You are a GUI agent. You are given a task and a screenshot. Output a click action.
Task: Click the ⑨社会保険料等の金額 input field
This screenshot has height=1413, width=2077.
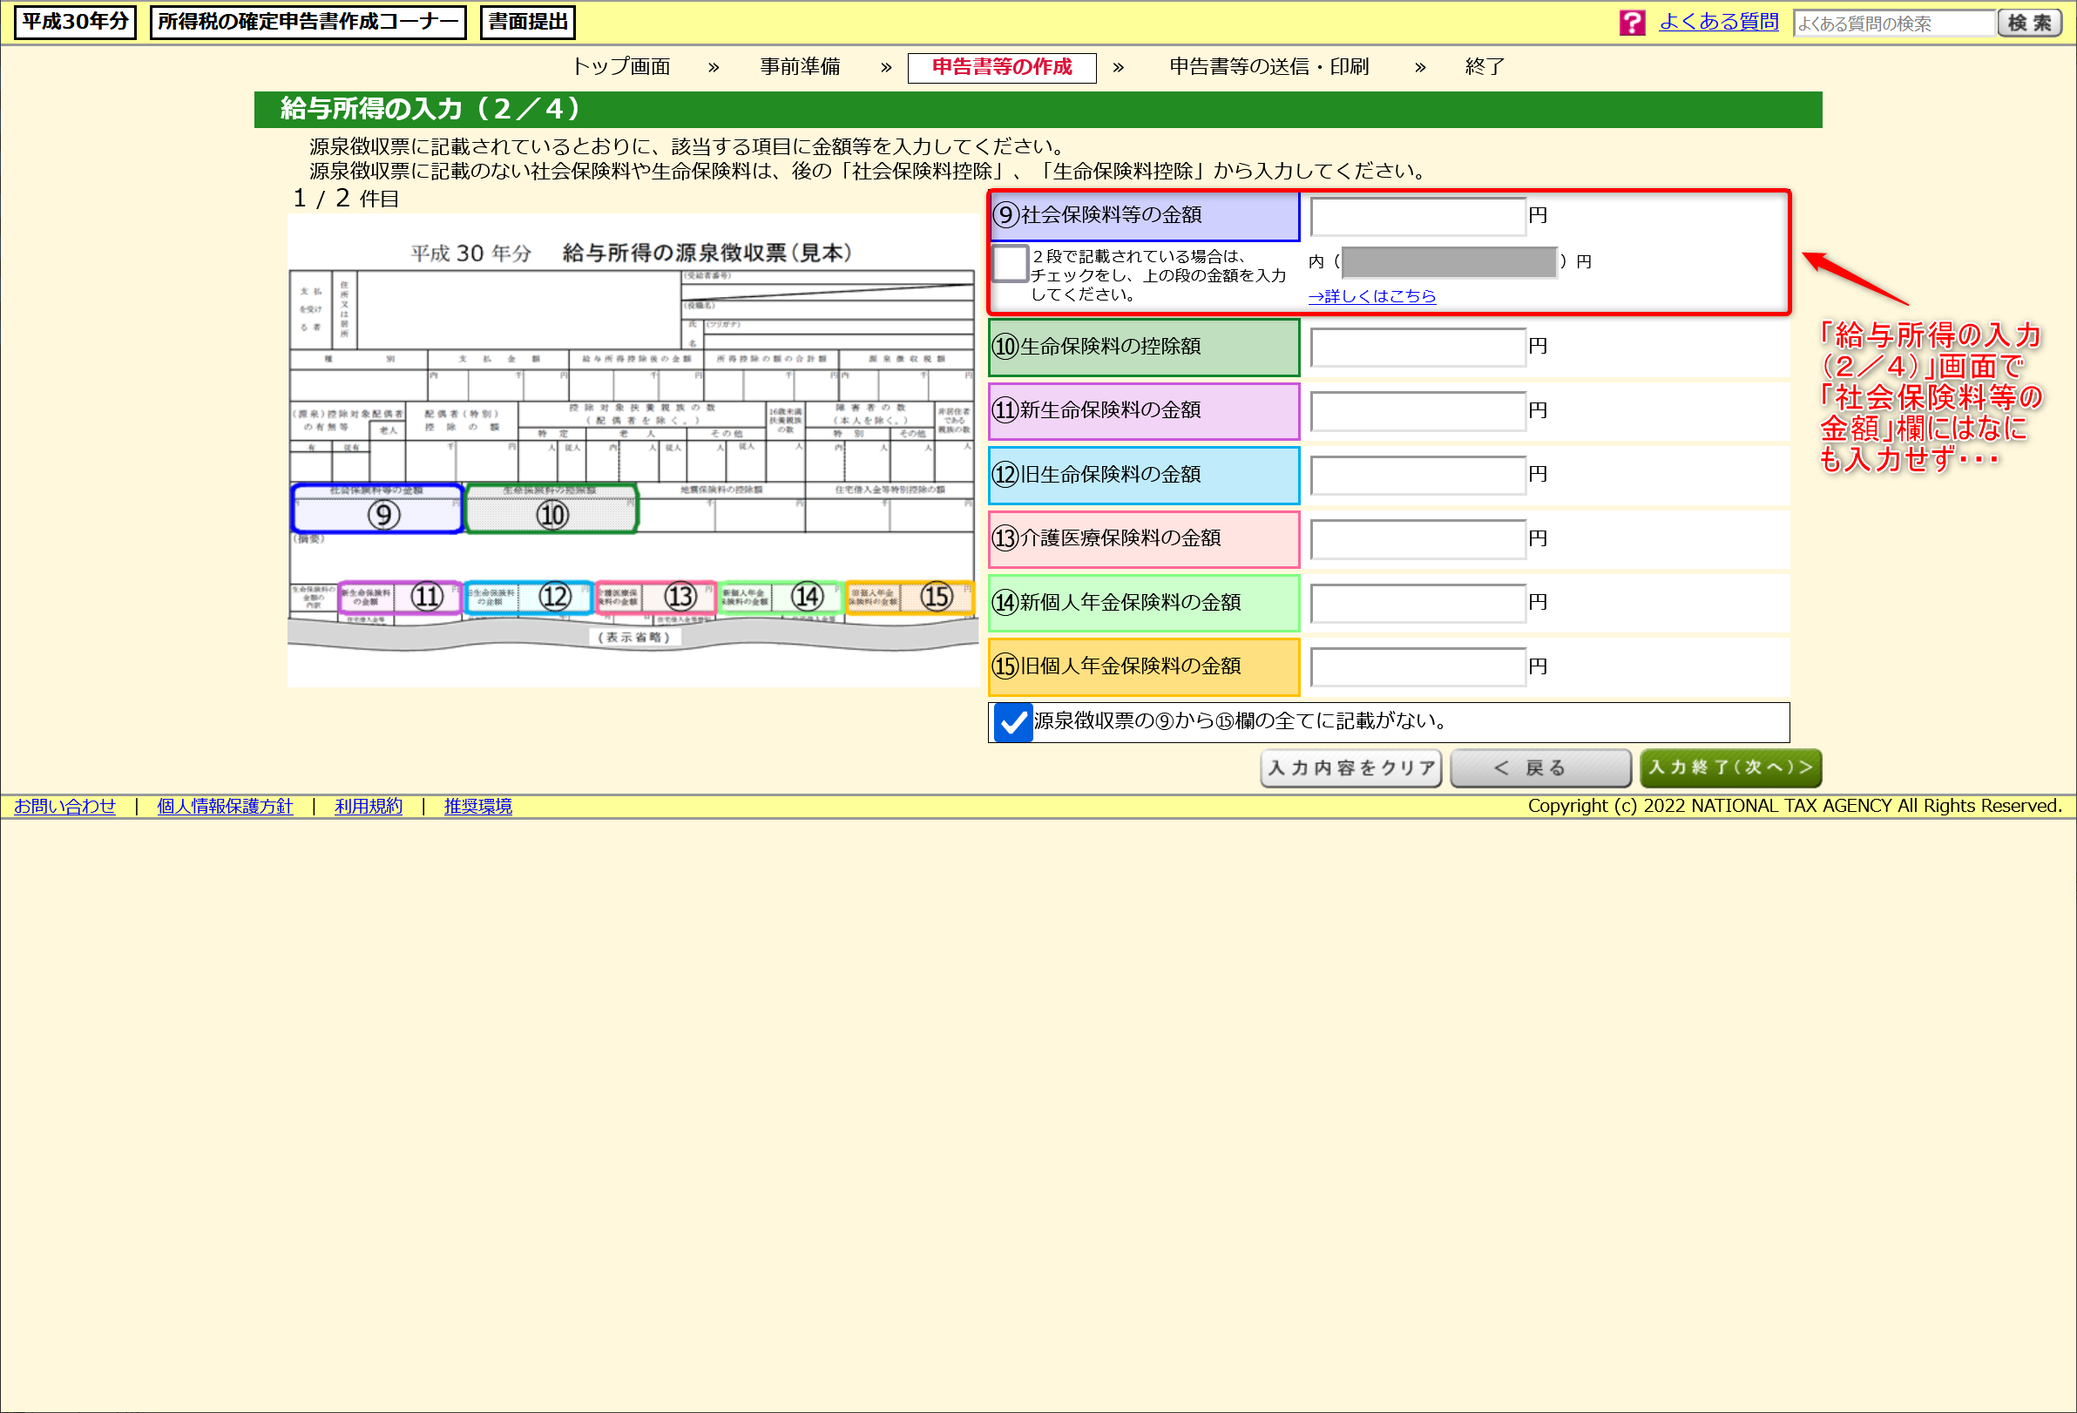(x=1417, y=216)
